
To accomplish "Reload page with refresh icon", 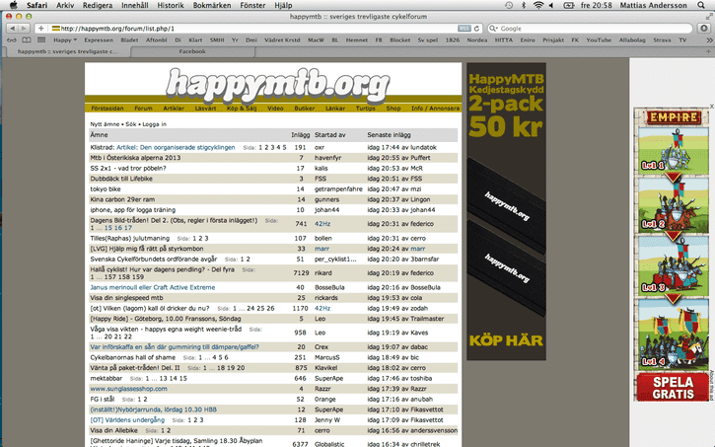I will (476, 29).
